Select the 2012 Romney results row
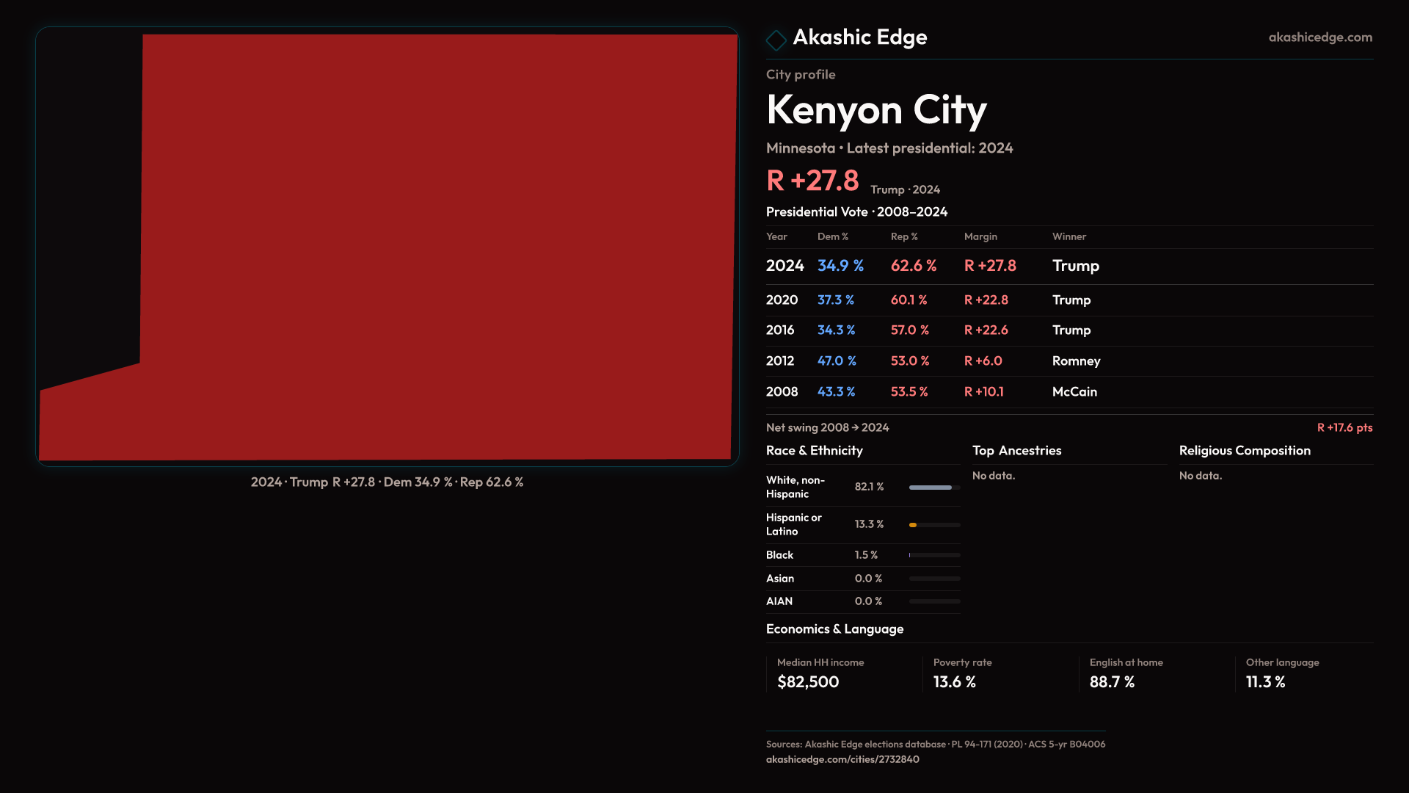This screenshot has width=1409, height=793. click(932, 361)
